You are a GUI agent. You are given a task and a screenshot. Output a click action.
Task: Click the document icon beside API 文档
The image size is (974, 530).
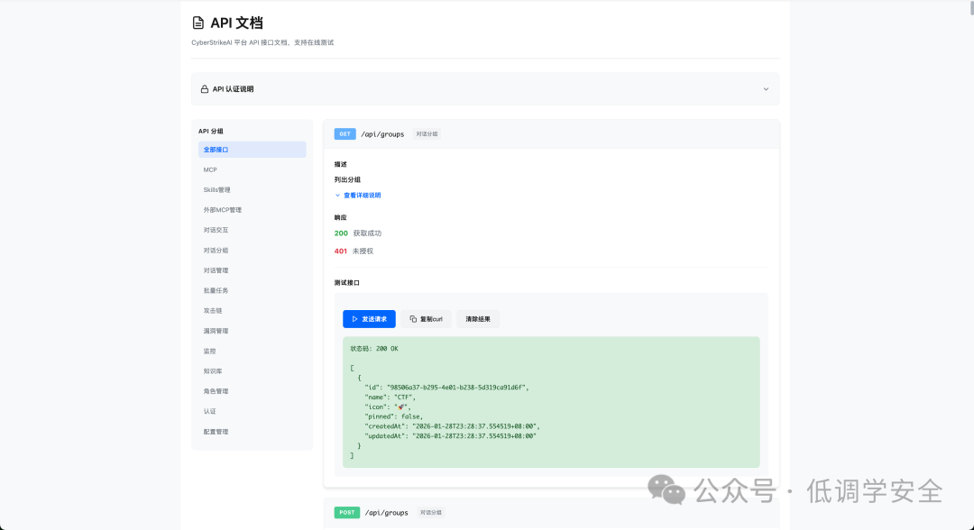(198, 23)
